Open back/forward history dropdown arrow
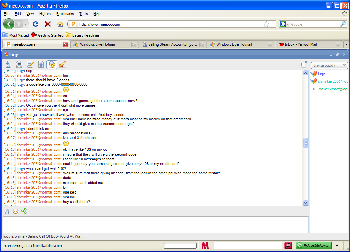 point(26,24)
